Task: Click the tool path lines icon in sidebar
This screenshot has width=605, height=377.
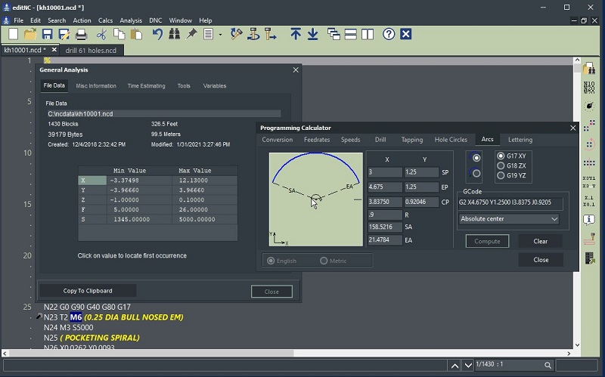Action: pos(589,239)
